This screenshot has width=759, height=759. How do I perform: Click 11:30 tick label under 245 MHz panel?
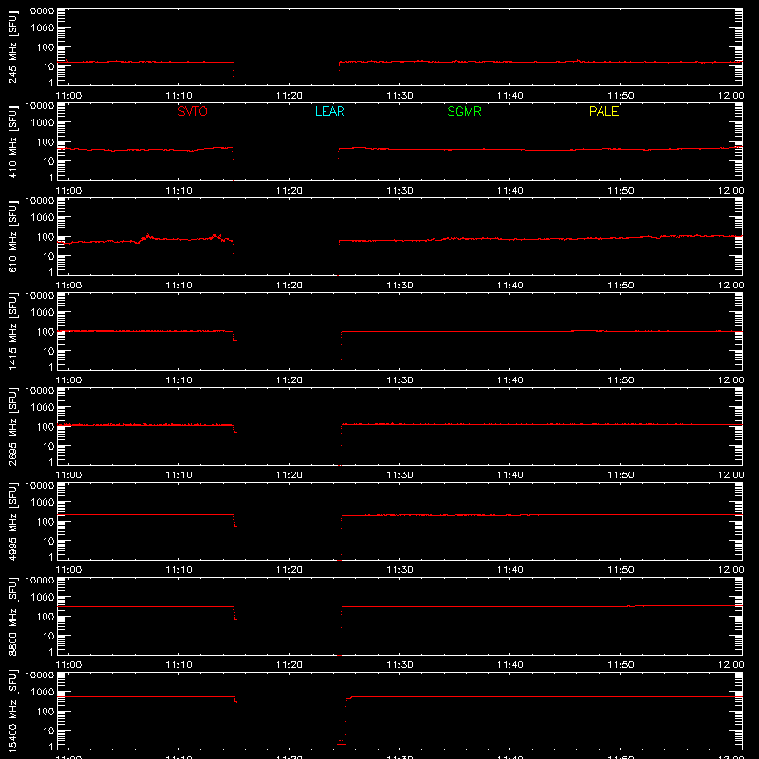tap(399, 96)
